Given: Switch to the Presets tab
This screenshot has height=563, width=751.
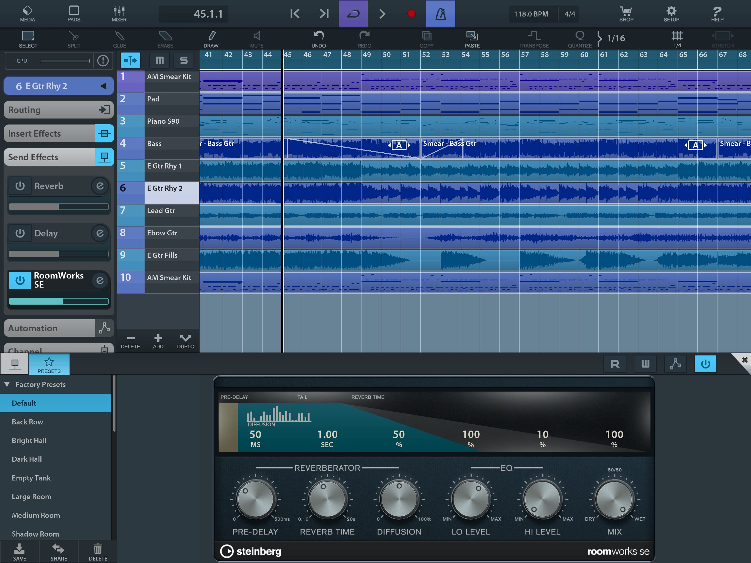Looking at the screenshot, I should 49,364.
